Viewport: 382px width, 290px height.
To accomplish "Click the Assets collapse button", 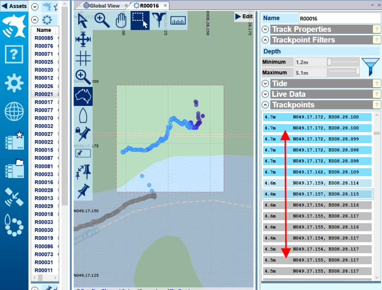I will (x=14, y=6).
